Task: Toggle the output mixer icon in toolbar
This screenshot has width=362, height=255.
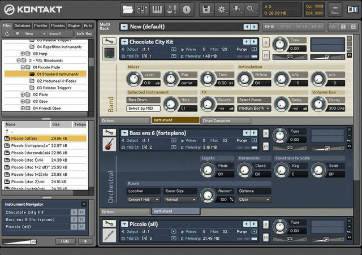Action: (x=142, y=10)
